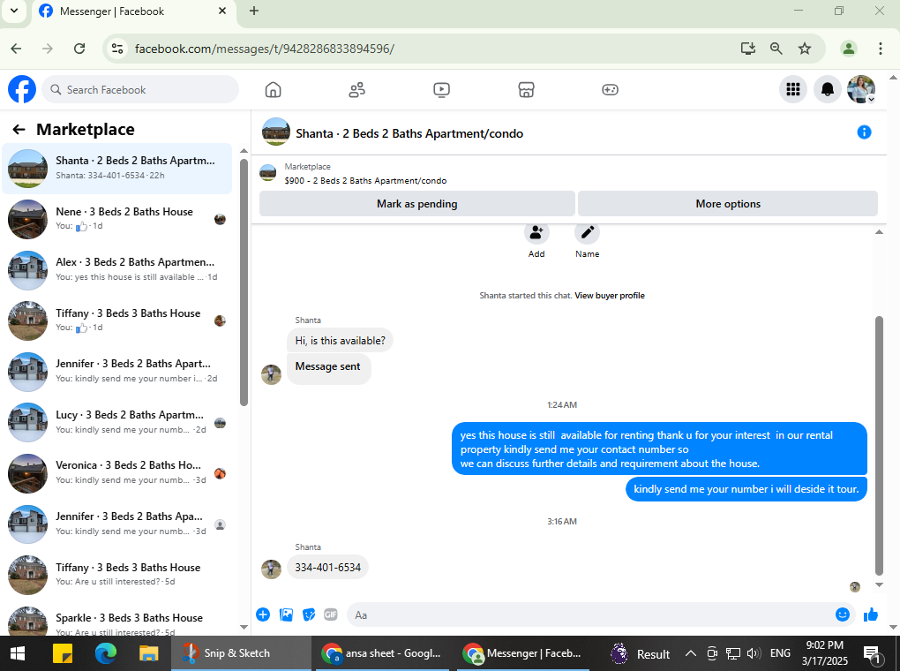Click the 'Hi, is this available?' message
Image resolution: width=900 pixels, height=671 pixels.
point(340,341)
